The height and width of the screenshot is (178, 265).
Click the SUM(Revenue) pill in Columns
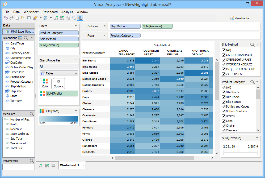click(157, 26)
